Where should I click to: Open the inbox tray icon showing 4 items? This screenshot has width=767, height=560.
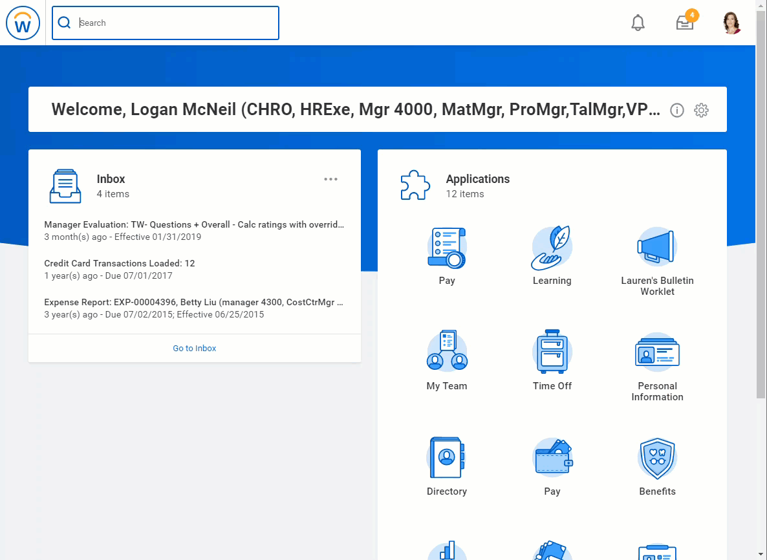tap(684, 23)
